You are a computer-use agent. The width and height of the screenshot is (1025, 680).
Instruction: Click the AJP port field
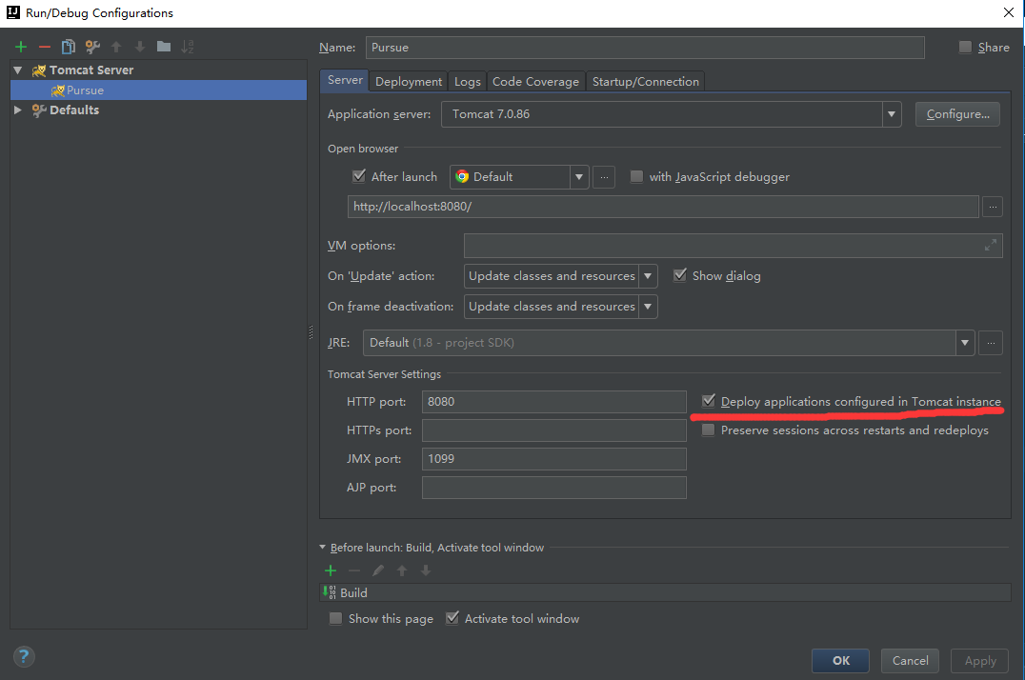pyautogui.click(x=553, y=487)
